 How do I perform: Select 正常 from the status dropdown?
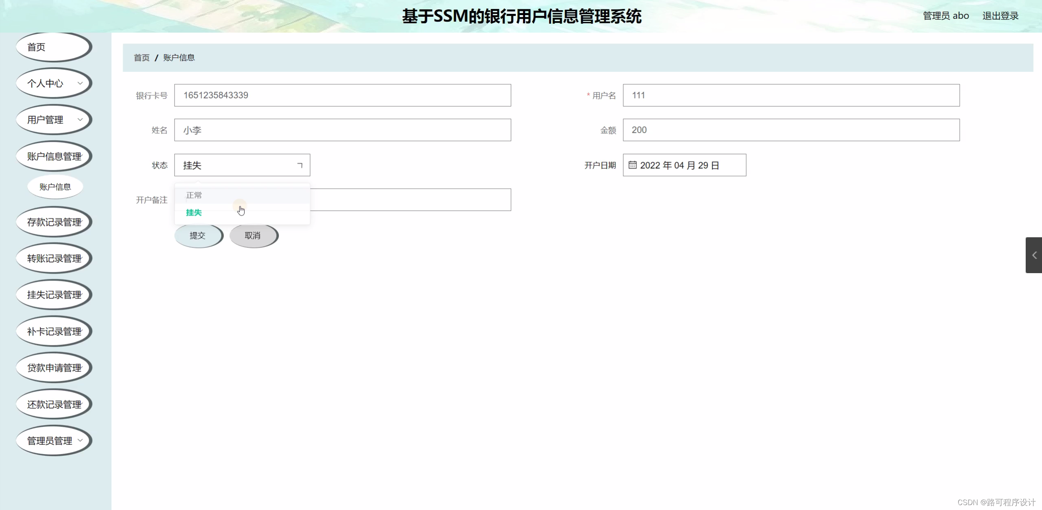click(x=194, y=195)
